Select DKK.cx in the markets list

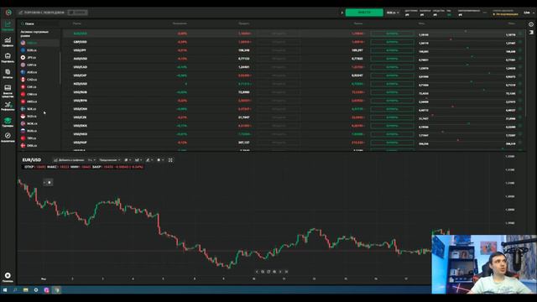pos(39,145)
